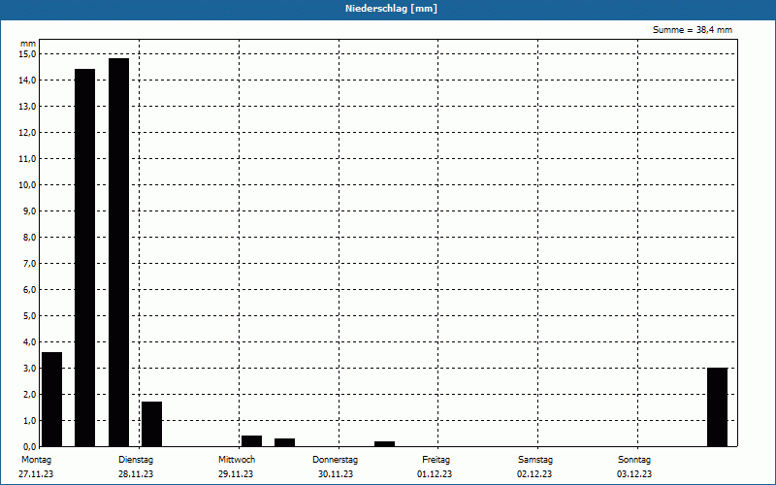This screenshot has height=485, width=776.
Task: Click the 3,6 mm Monday first bar
Action: [x=52, y=400]
